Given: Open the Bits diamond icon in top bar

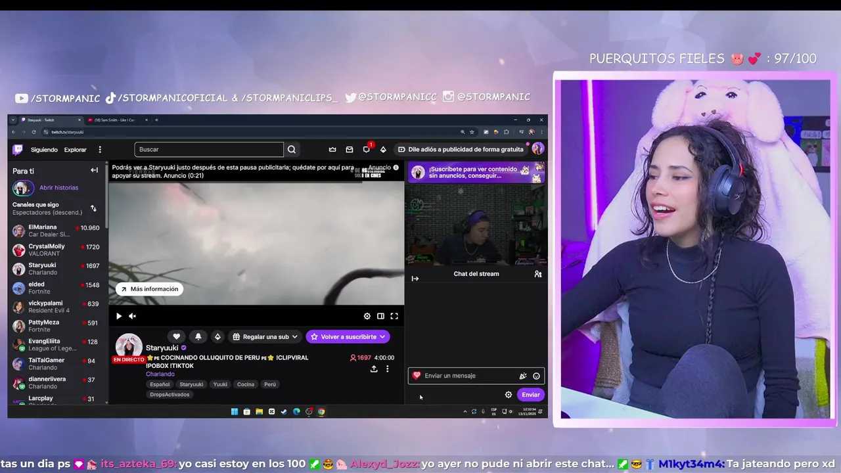Looking at the screenshot, I should [384, 150].
